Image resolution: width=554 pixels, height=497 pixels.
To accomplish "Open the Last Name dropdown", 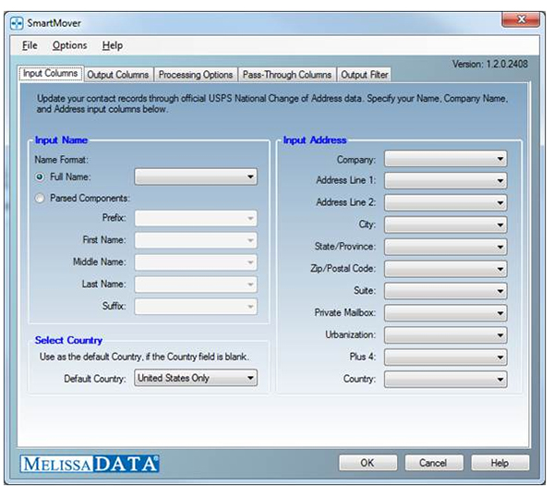I will point(196,285).
